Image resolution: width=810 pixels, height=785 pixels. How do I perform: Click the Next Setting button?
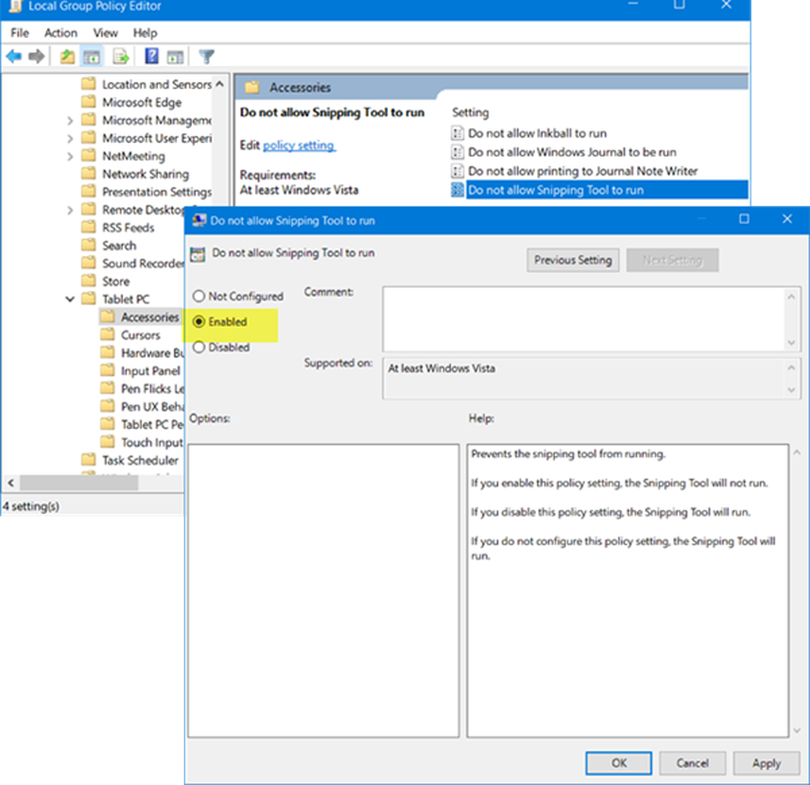coord(672,260)
